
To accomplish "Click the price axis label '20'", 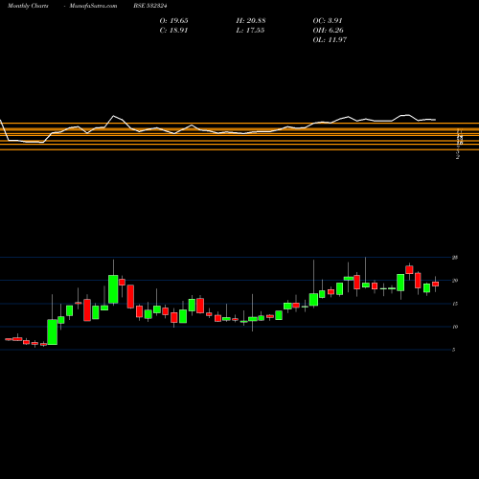I will click(x=455, y=281).
